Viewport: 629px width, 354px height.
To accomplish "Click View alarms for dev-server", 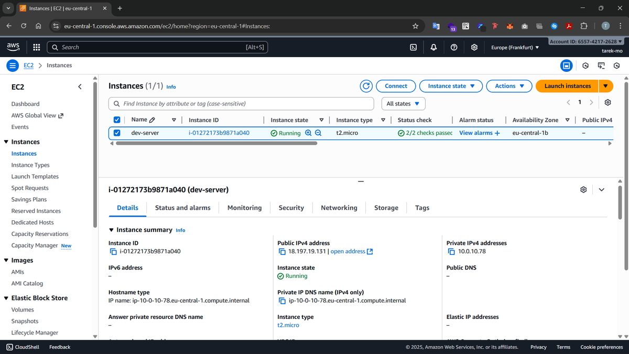I will (x=480, y=133).
